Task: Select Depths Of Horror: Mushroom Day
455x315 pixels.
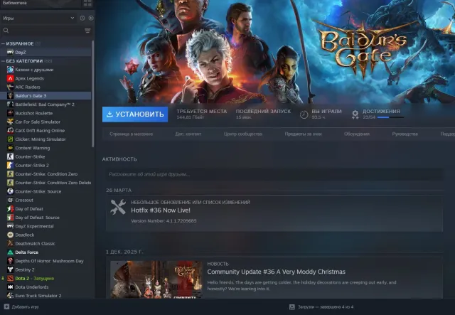Action: 45,261
